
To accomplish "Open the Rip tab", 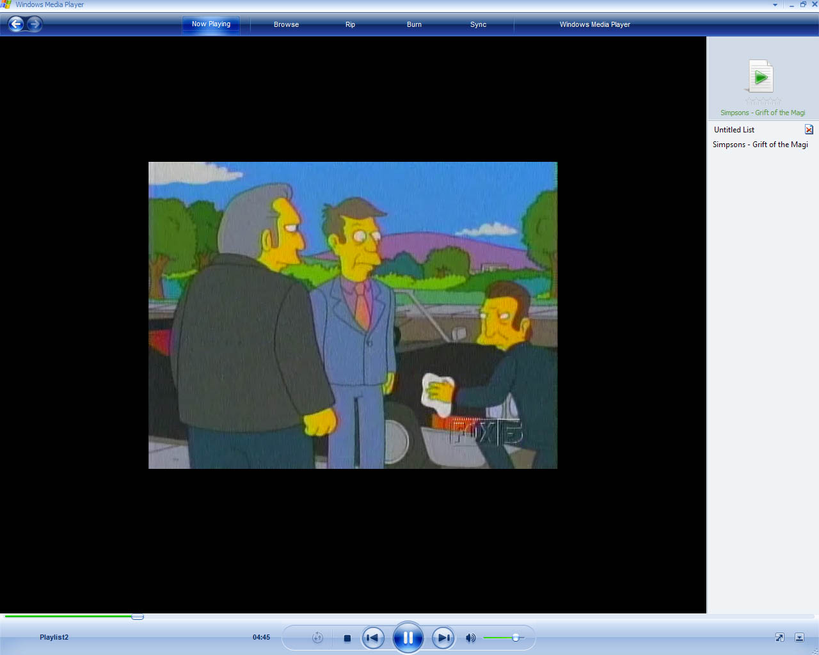I will 350,24.
